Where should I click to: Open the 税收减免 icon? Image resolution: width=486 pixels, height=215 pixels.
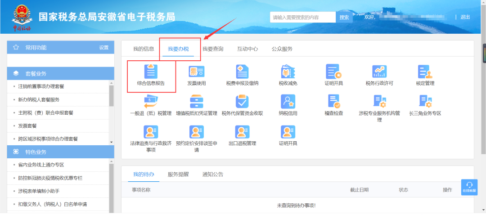(288, 72)
